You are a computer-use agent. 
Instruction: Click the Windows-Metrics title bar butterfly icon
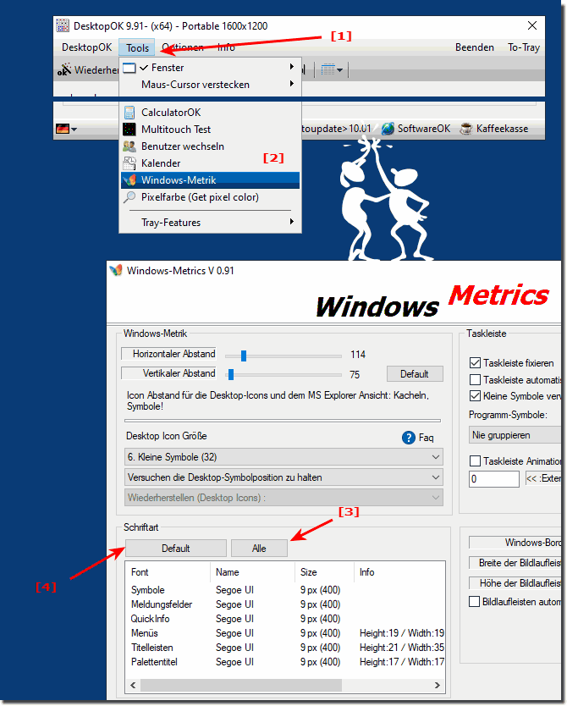point(116,271)
